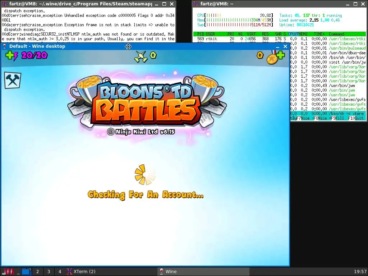Click the Command column header in htop

tap(336, 34)
